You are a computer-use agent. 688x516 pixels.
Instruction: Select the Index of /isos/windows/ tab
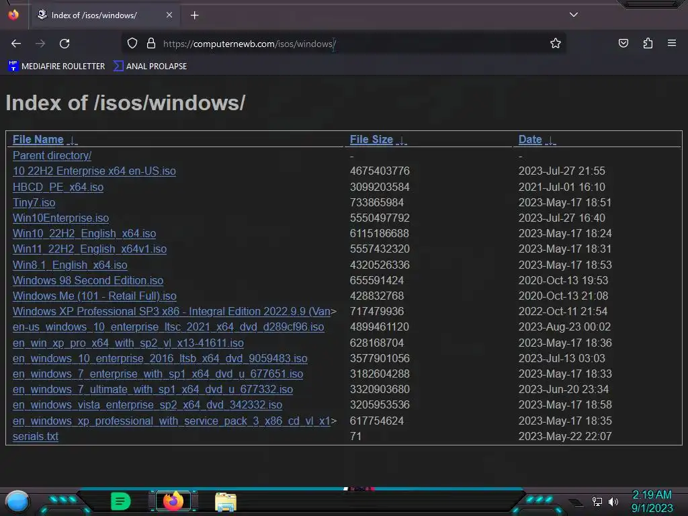coord(105,15)
